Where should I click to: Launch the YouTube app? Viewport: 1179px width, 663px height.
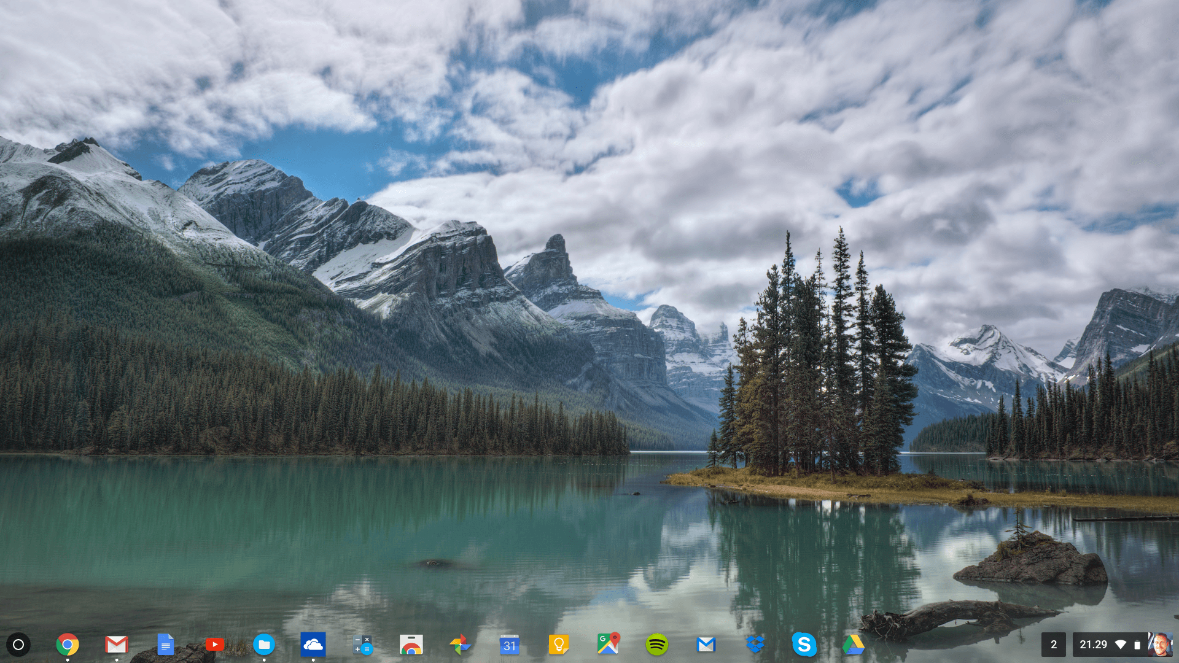(215, 645)
